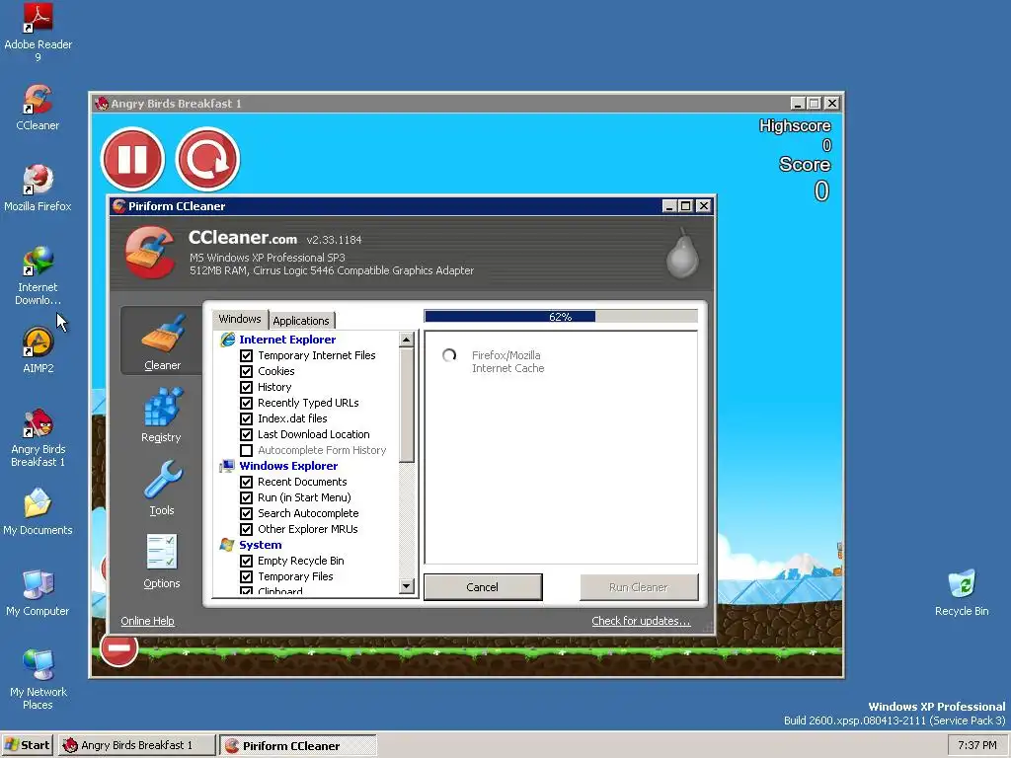Click the pear logo in CCleaner header
The height and width of the screenshot is (758, 1011).
click(x=682, y=254)
